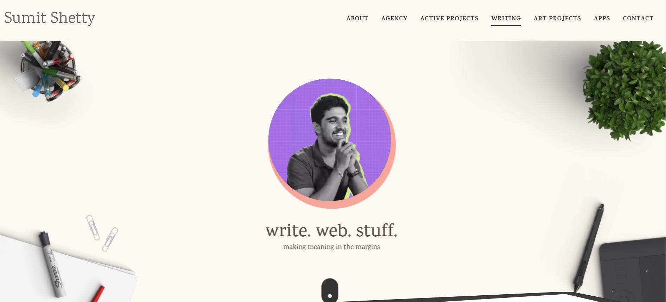Click the 'write. web. stuff.' headline

click(331, 230)
